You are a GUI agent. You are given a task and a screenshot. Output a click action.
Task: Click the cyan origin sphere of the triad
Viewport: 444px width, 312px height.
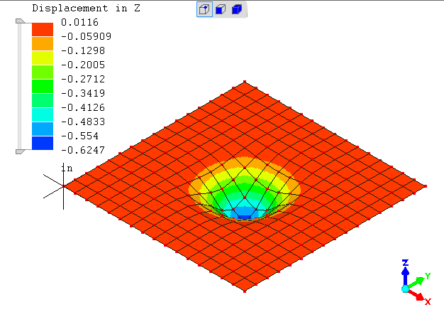tap(405, 289)
